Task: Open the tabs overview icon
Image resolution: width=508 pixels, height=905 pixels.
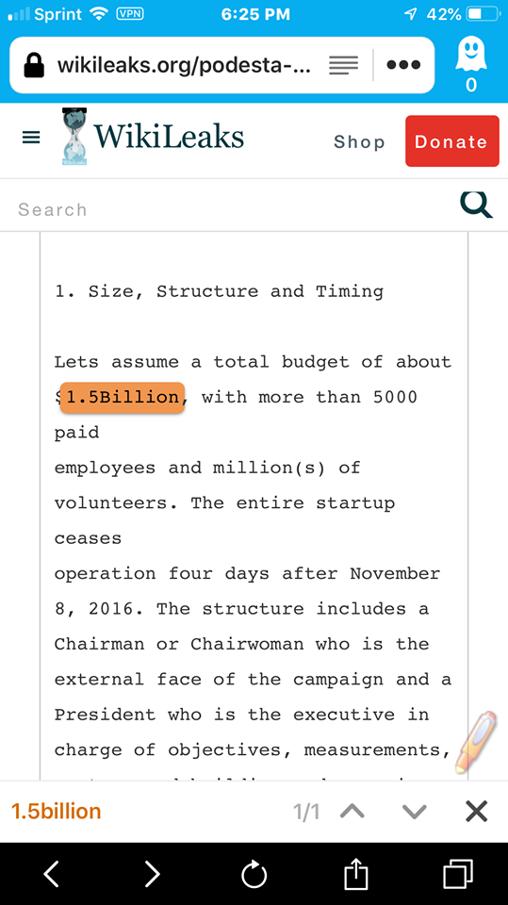Action: (458, 874)
